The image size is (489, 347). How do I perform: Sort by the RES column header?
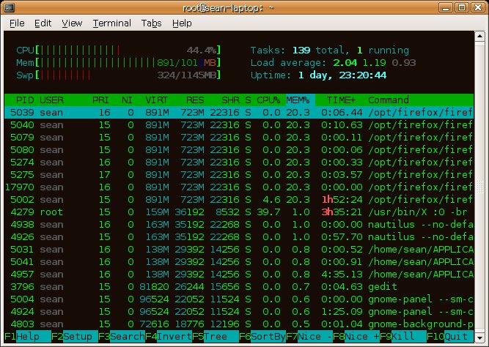[x=195, y=100]
